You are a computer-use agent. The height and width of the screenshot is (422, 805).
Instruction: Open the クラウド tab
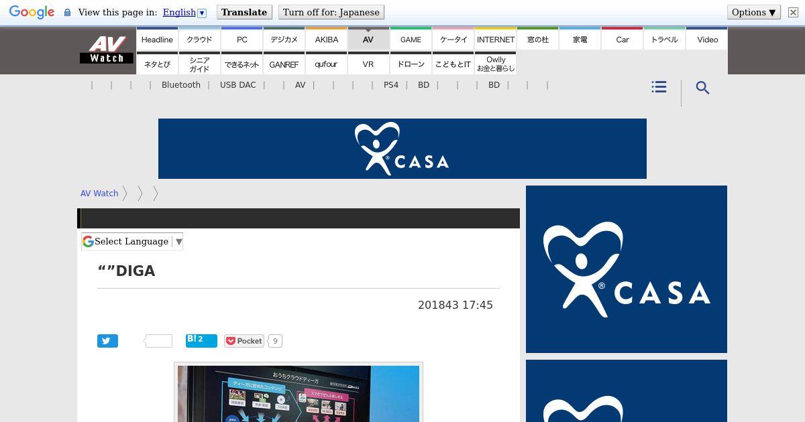coord(199,39)
